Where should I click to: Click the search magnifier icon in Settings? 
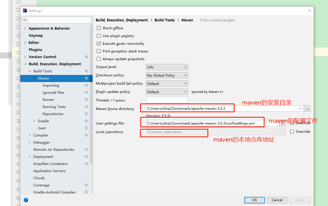[25, 20]
